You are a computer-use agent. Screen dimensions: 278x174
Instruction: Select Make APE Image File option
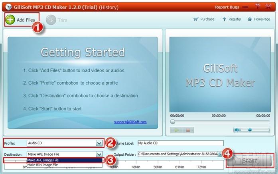[65, 160]
